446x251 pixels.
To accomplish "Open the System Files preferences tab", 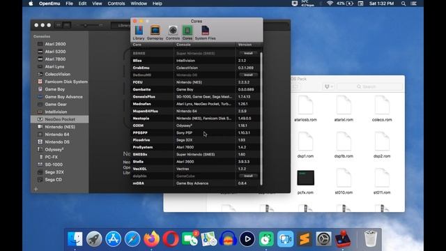I will [x=205, y=33].
